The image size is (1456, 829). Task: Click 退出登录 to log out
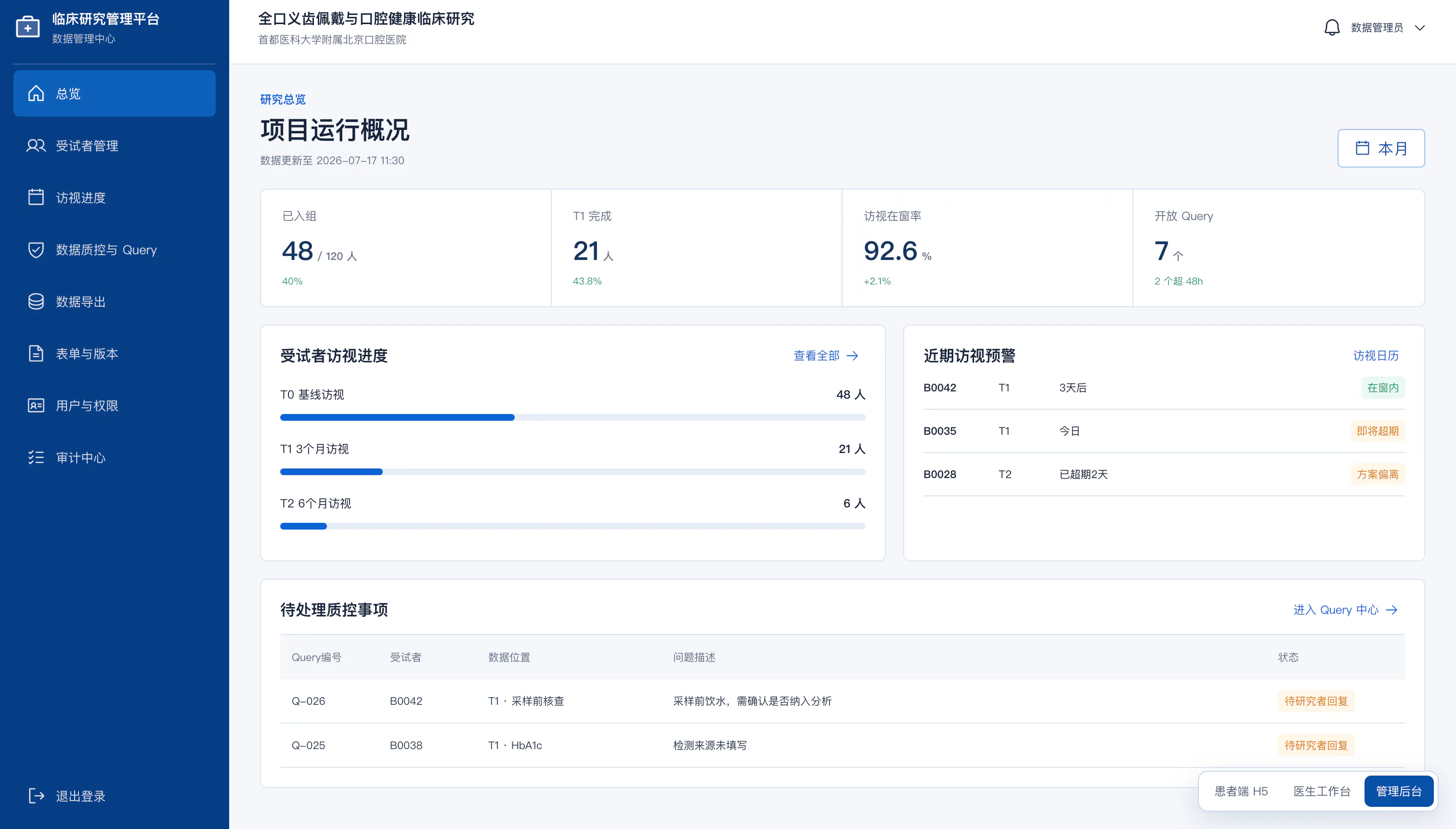115,796
